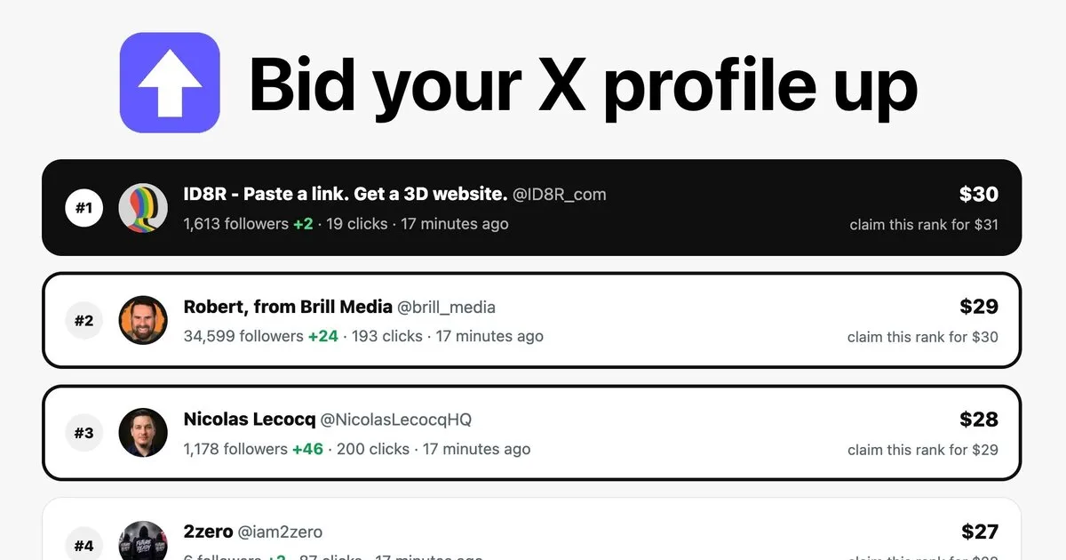Click the 'Bid your X profile up' heading
Image resolution: width=1066 pixels, height=560 pixels.
pos(583,84)
